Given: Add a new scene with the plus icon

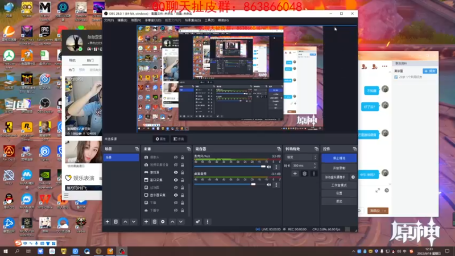Looking at the screenshot, I should pos(107,222).
